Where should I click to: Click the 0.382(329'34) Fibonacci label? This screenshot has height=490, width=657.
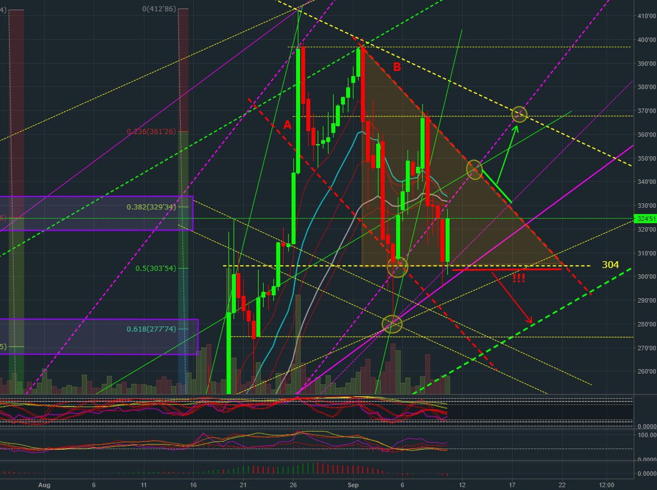(151, 207)
